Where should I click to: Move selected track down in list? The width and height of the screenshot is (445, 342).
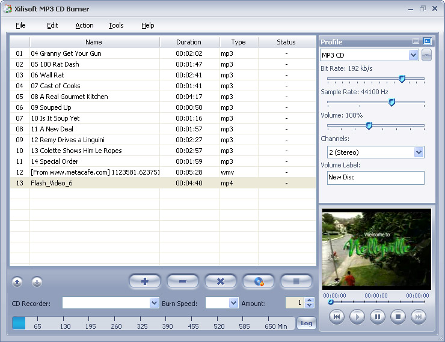[x=37, y=282]
